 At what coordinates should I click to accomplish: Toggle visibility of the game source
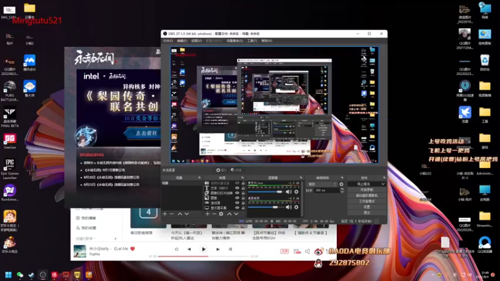coord(237,203)
